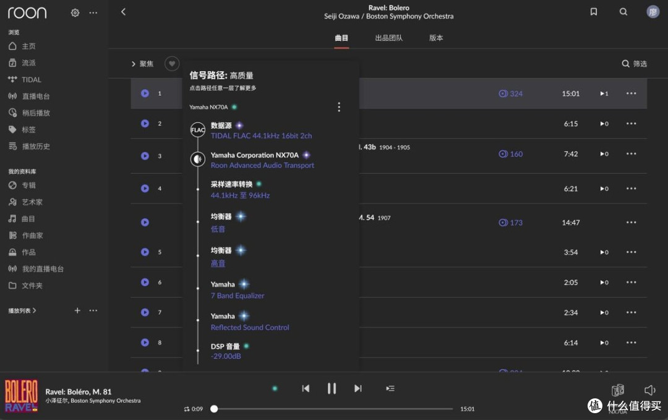668x420 pixels.
Task: Open options menu for the 2:05 track
Action: [631, 282]
